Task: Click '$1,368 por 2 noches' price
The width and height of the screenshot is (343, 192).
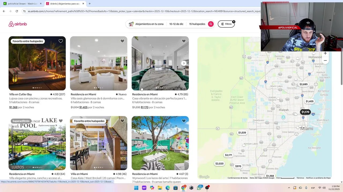Action: pyautogui.click(x=22, y=107)
